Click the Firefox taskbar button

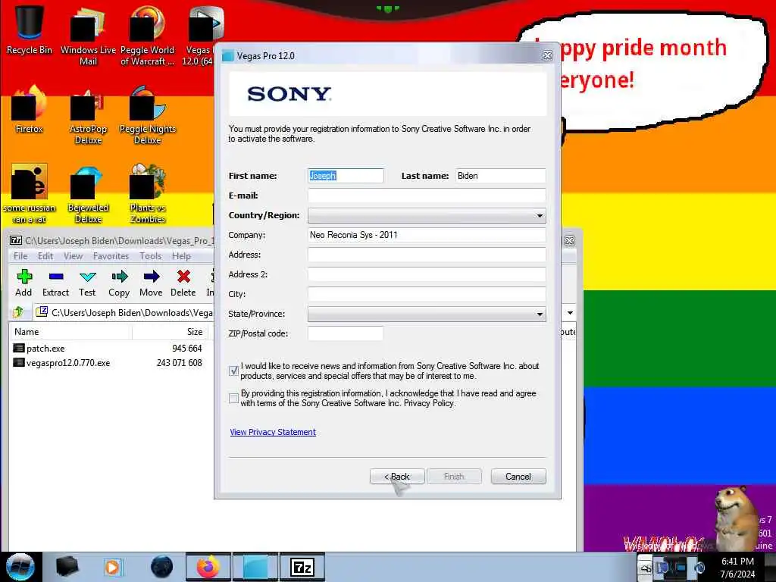click(x=208, y=567)
